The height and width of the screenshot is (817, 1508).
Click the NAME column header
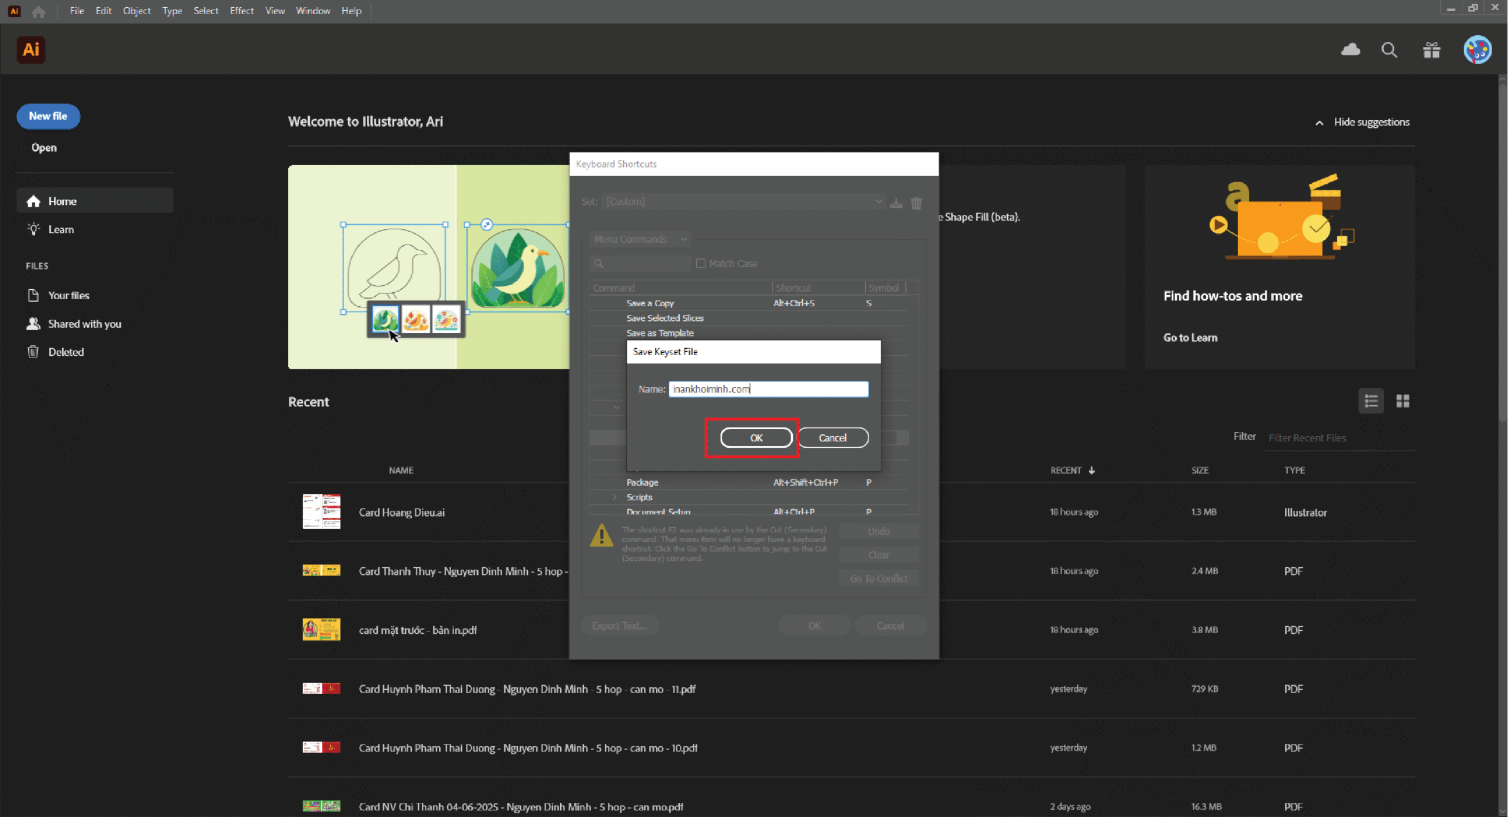(401, 470)
